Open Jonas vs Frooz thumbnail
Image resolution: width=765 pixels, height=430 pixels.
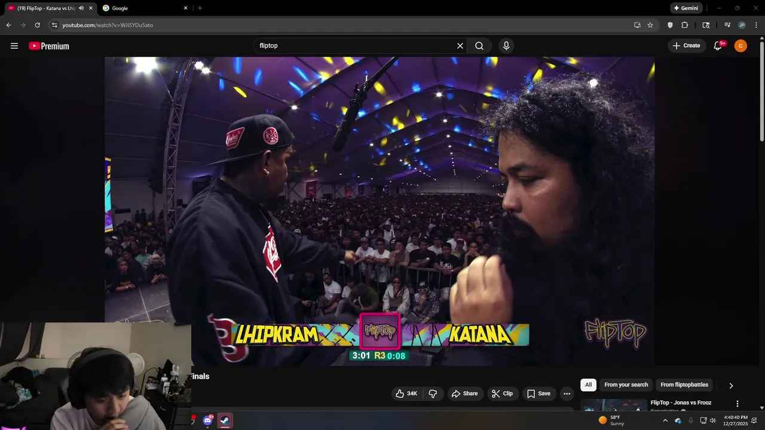614,405
